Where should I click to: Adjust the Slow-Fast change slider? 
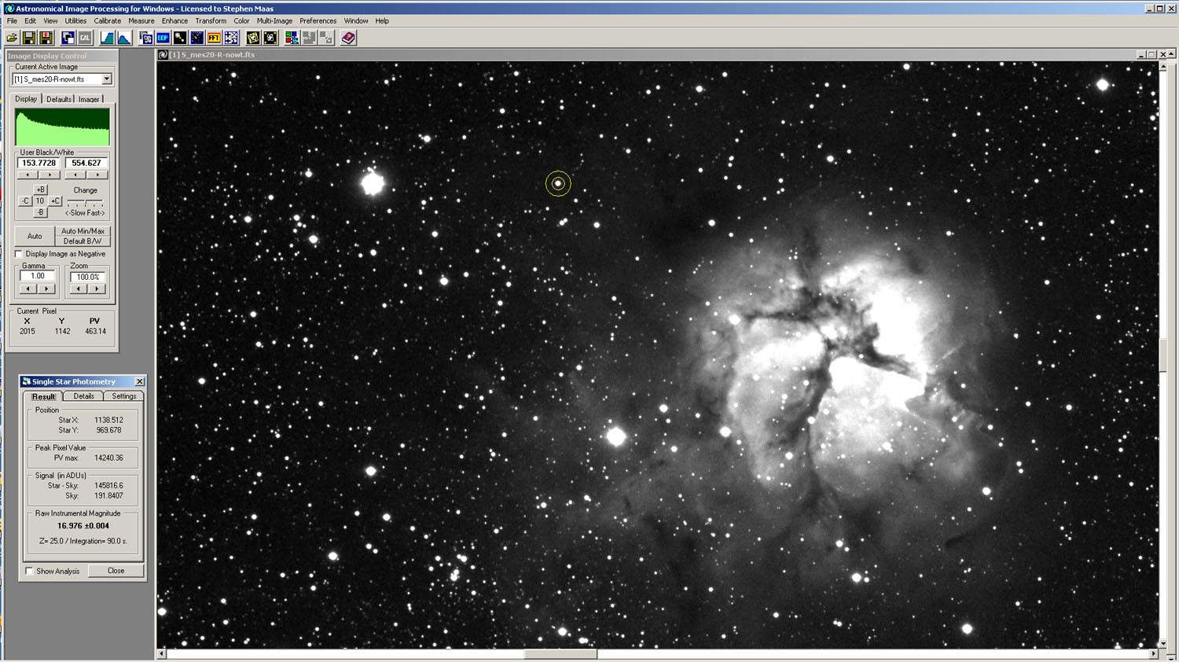[85, 202]
